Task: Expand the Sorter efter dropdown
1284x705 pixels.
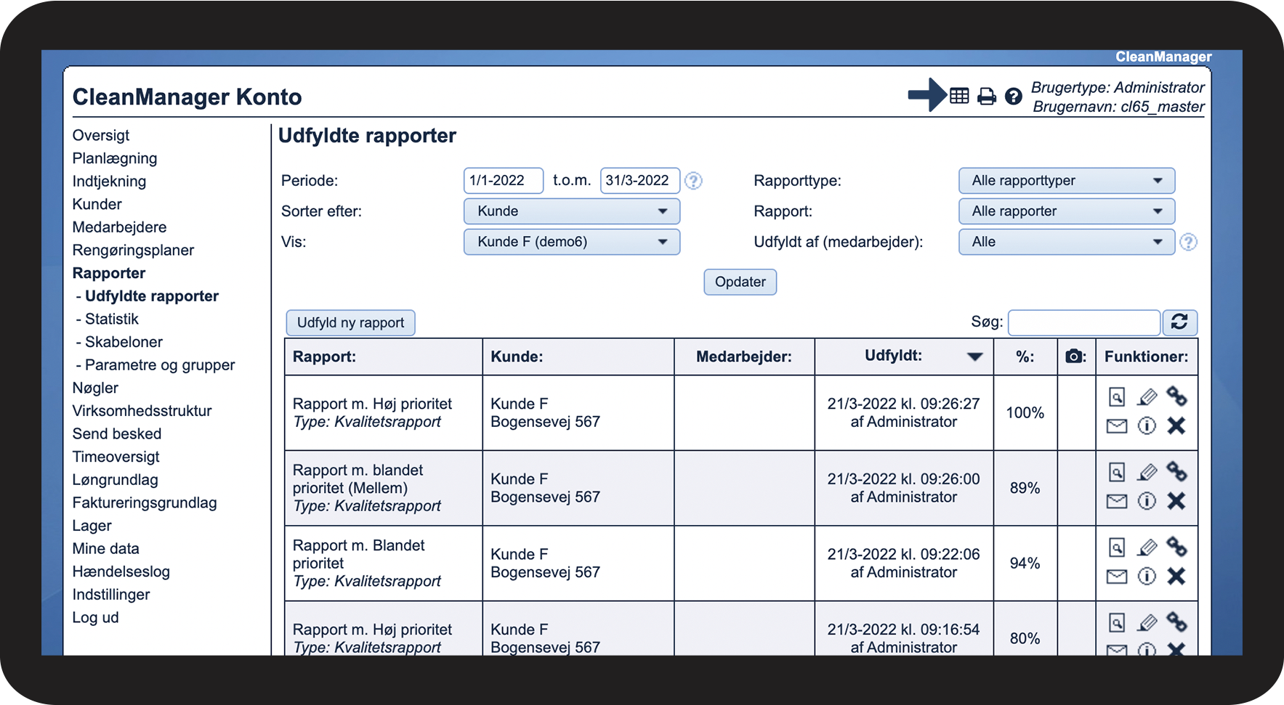Action: [571, 211]
